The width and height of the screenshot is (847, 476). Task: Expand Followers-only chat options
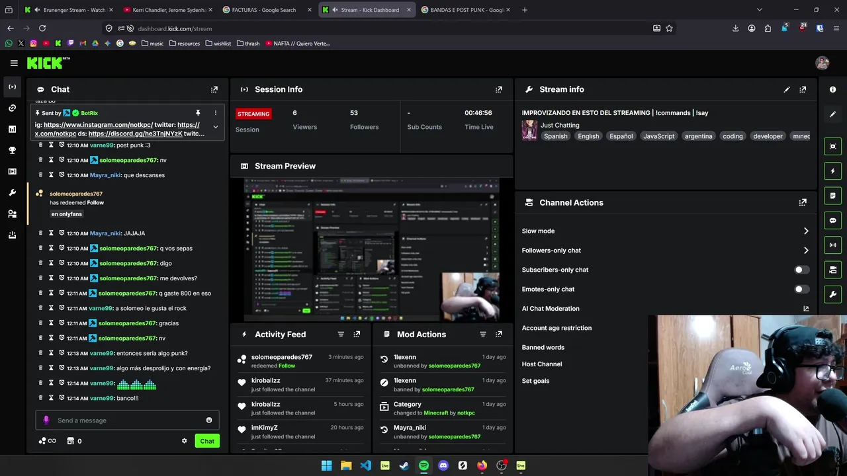tap(806, 251)
